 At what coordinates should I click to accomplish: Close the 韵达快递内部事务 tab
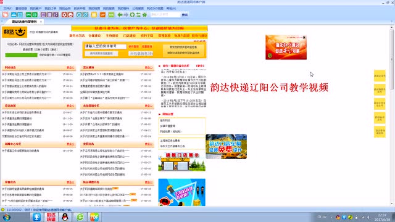click(41, 22)
